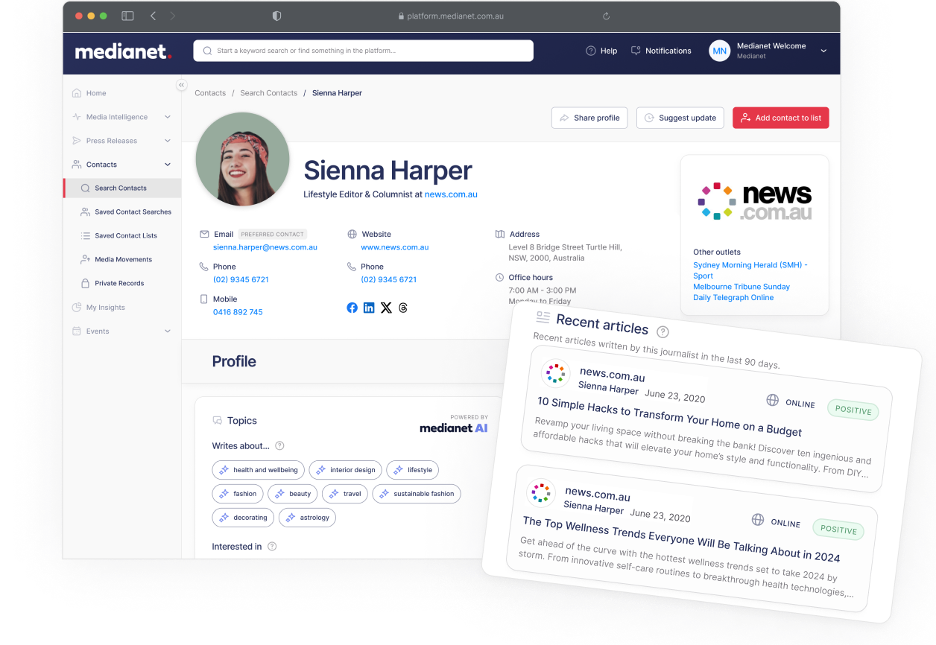Screen dimensions: 936x645
Task: Toggle the tooltip icon next to Writes about
Action: click(279, 445)
